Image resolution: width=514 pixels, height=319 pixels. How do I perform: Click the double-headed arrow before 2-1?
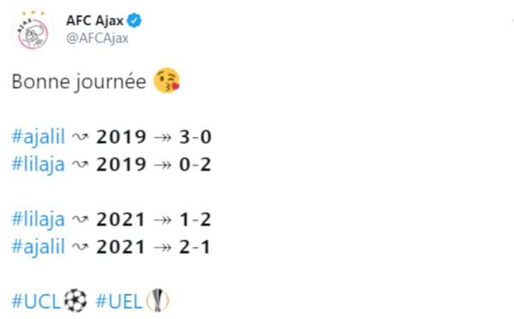click(163, 248)
